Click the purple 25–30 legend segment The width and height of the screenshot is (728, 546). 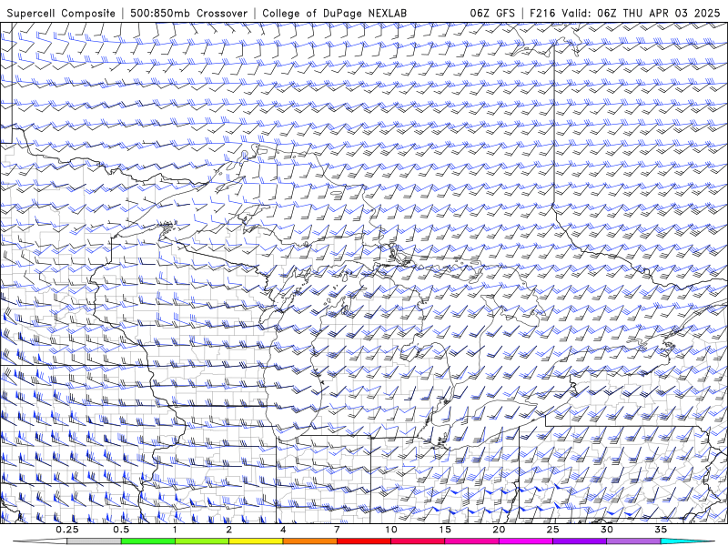point(580,541)
